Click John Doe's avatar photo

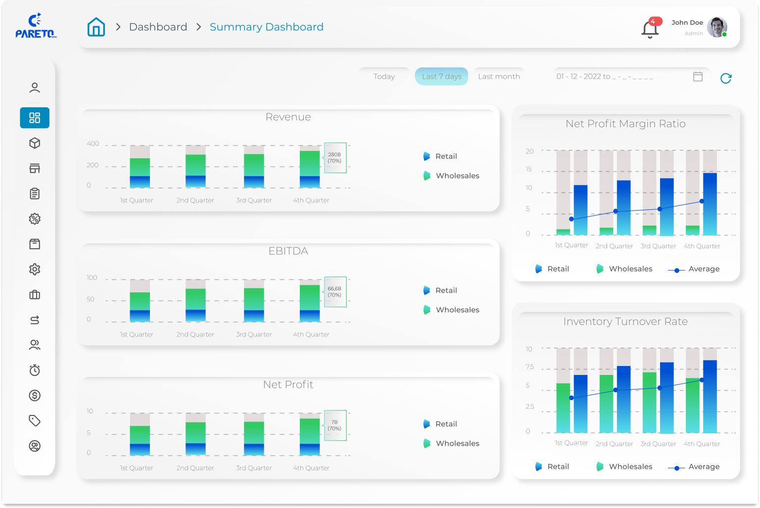717,27
